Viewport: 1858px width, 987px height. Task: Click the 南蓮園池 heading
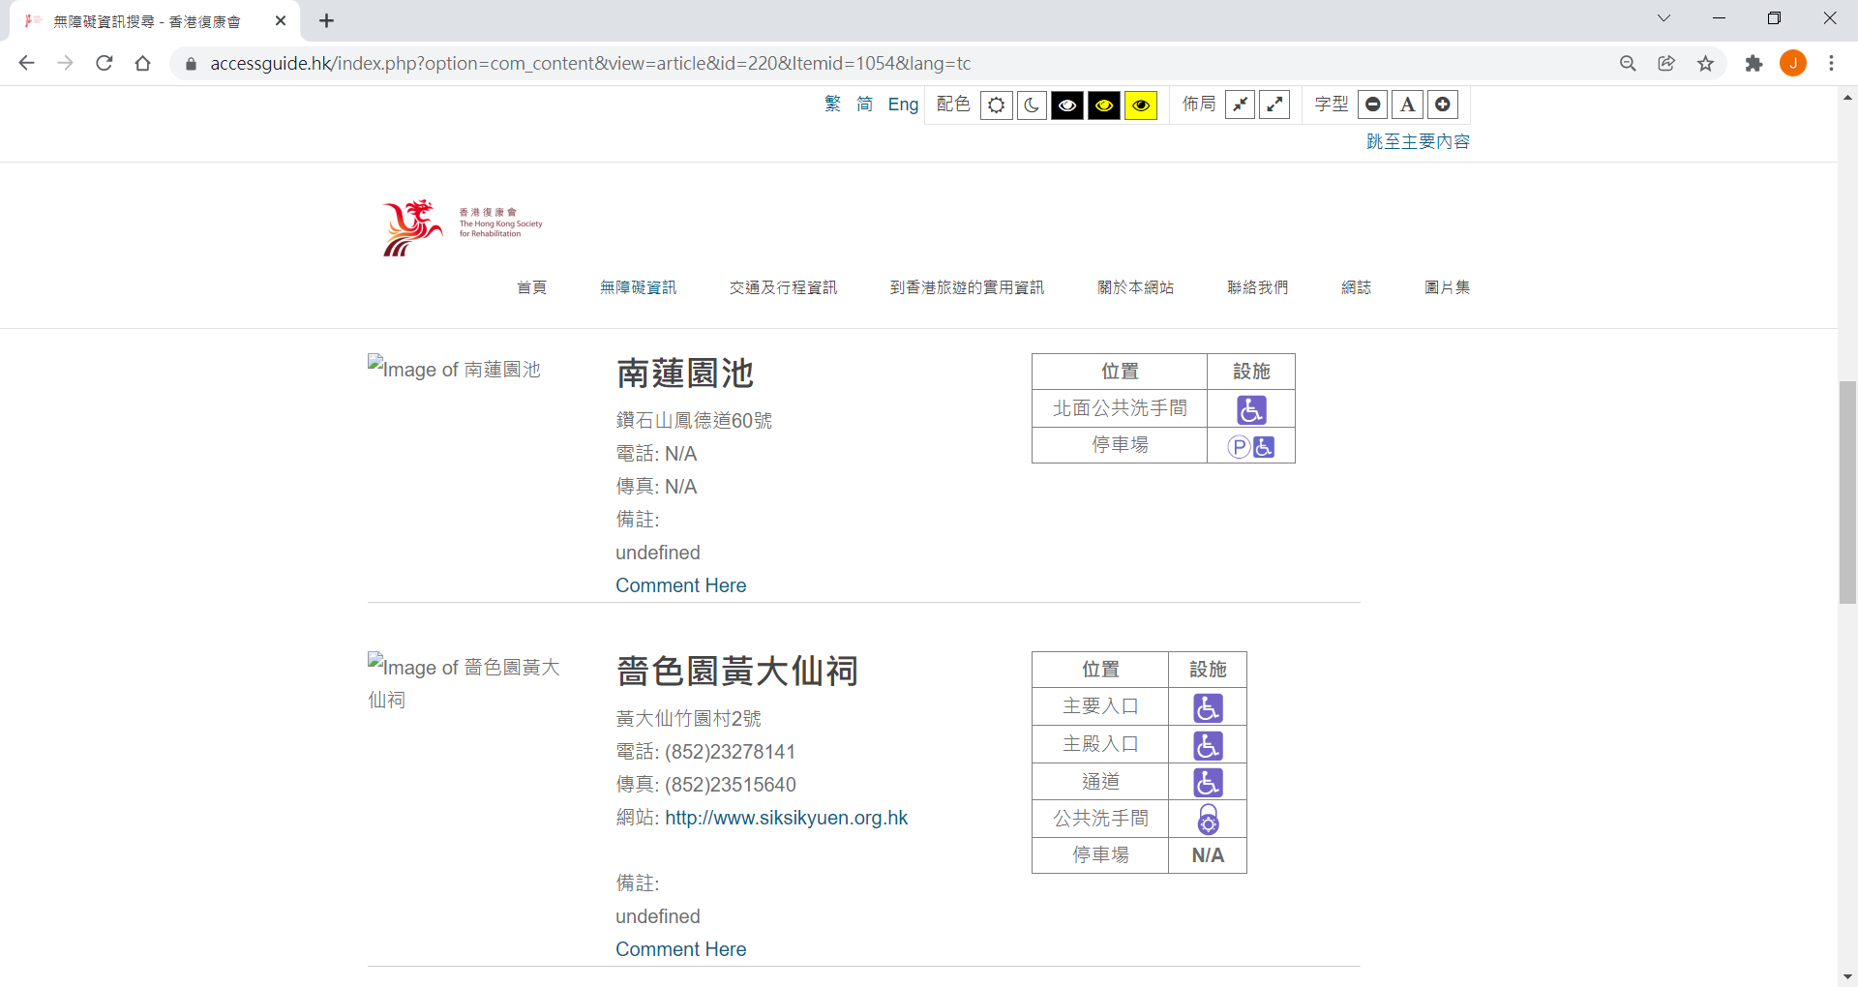(x=684, y=374)
